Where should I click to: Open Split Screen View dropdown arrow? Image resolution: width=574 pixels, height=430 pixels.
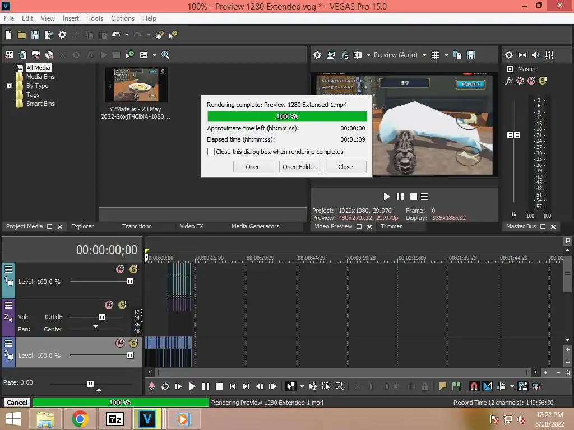point(368,55)
